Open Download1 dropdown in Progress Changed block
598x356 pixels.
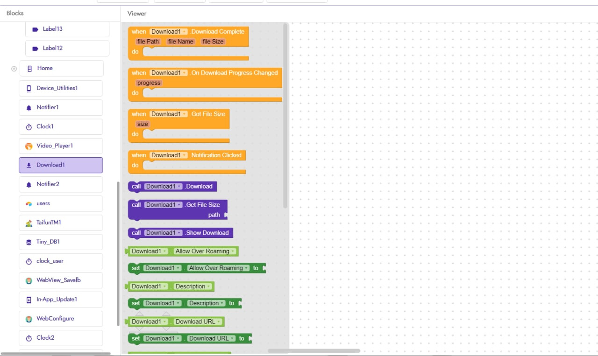(169, 73)
